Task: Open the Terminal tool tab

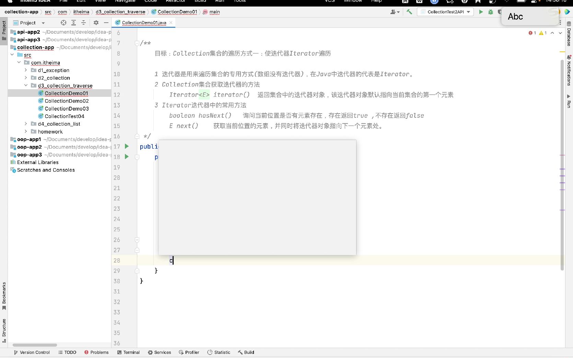Action: click(128, 353)
